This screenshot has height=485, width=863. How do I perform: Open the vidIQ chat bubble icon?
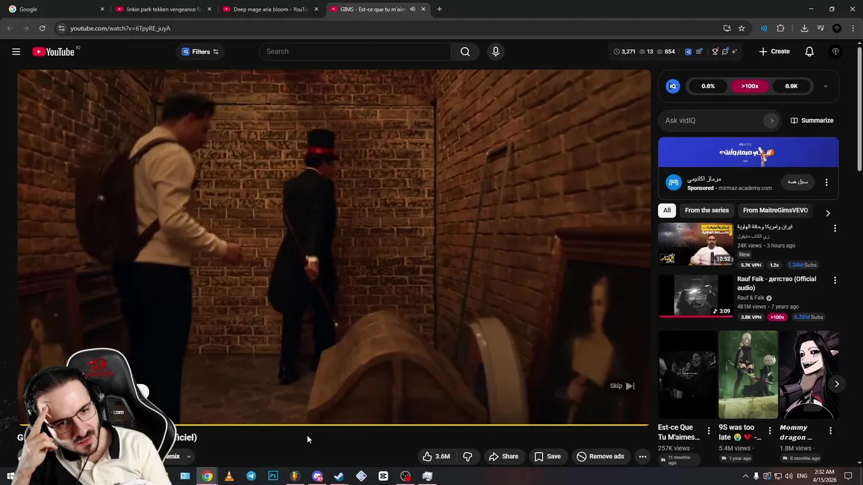point(725,51)
